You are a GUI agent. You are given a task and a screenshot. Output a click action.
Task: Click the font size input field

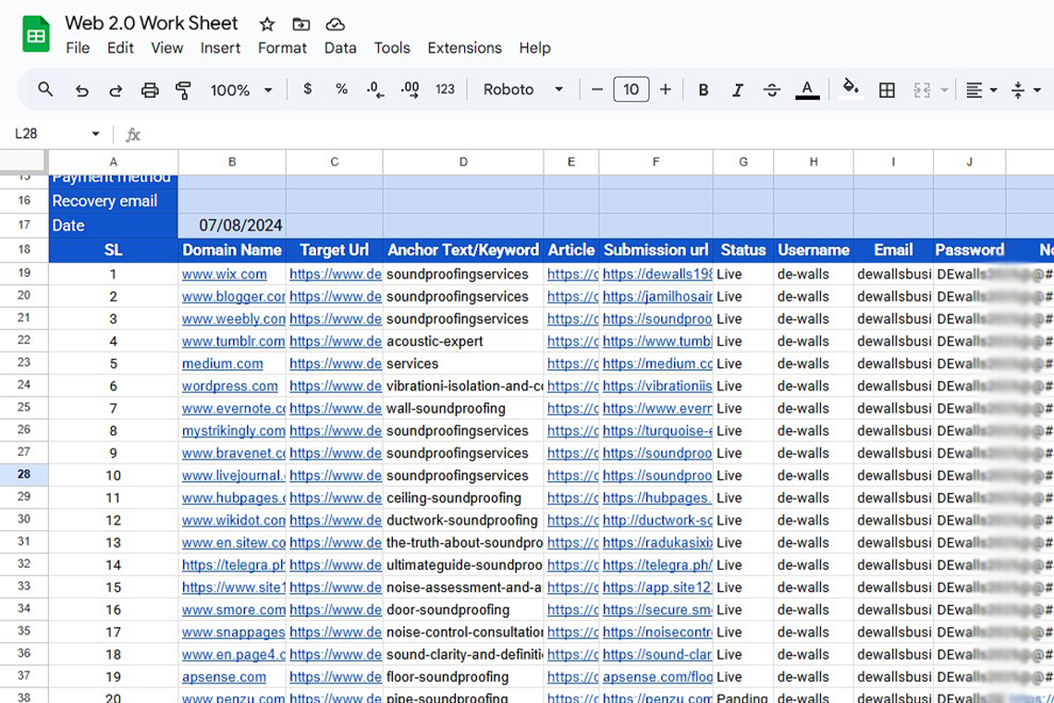pos(631,90)
